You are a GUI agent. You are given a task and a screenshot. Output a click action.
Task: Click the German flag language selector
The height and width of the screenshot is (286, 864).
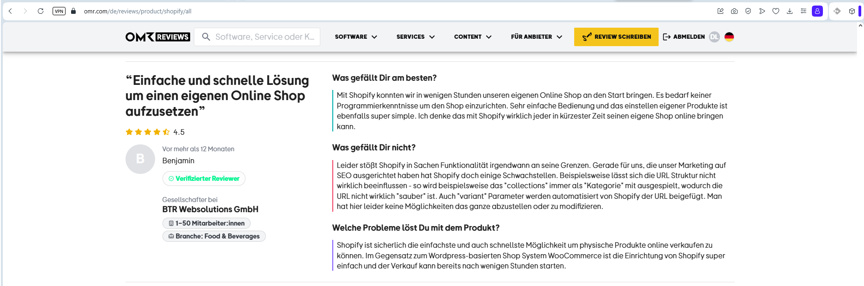coord(729,37)
